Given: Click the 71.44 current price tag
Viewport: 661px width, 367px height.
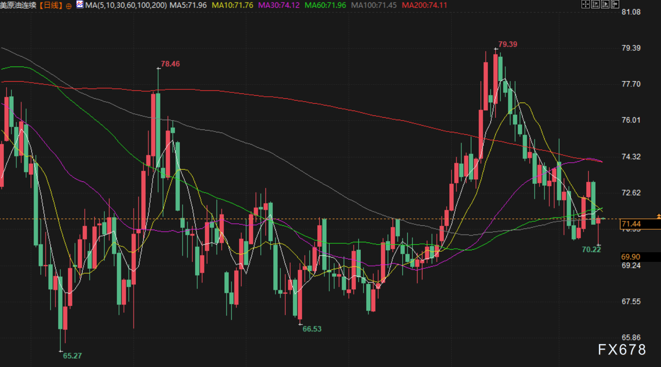Looking at the screenshot, I should (631, 224).
